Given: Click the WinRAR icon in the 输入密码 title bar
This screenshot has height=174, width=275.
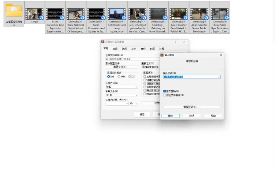Looking at the screenshot, I should pyautogui.click(x=162, y=55).
